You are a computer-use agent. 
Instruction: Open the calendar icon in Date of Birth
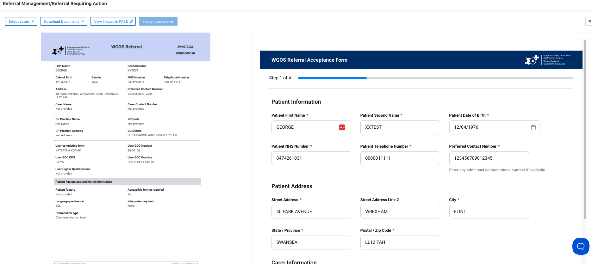point(533,127)
